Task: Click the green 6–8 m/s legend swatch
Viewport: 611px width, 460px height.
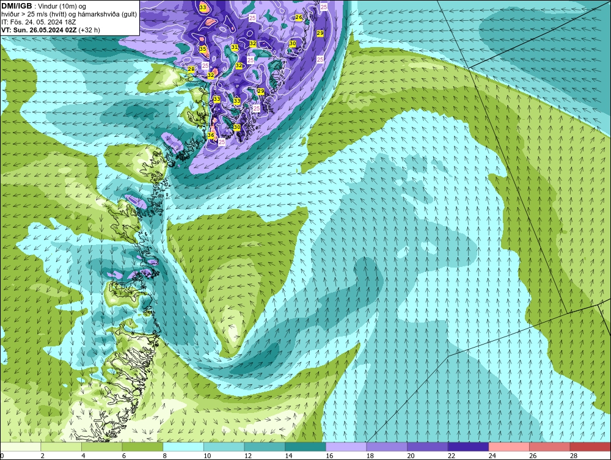Action: pos(142,447)
